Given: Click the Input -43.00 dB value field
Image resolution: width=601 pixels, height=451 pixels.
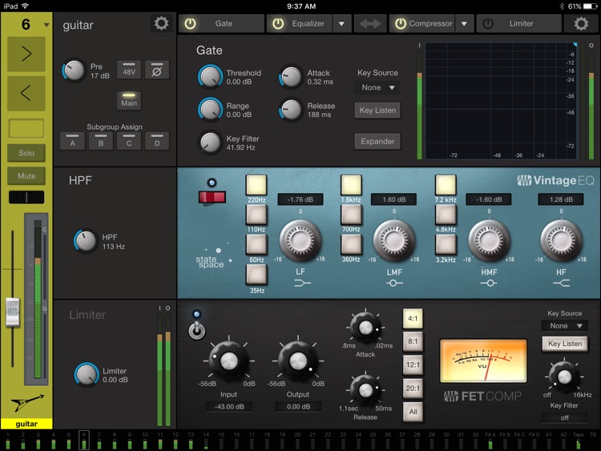Looking at the screenshot, I should coord(229,407).
